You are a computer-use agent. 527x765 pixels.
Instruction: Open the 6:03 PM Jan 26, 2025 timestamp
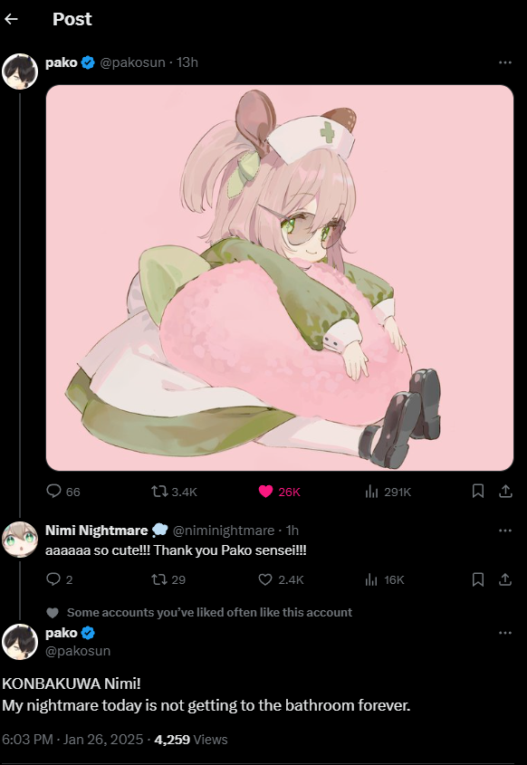[72, 740]
